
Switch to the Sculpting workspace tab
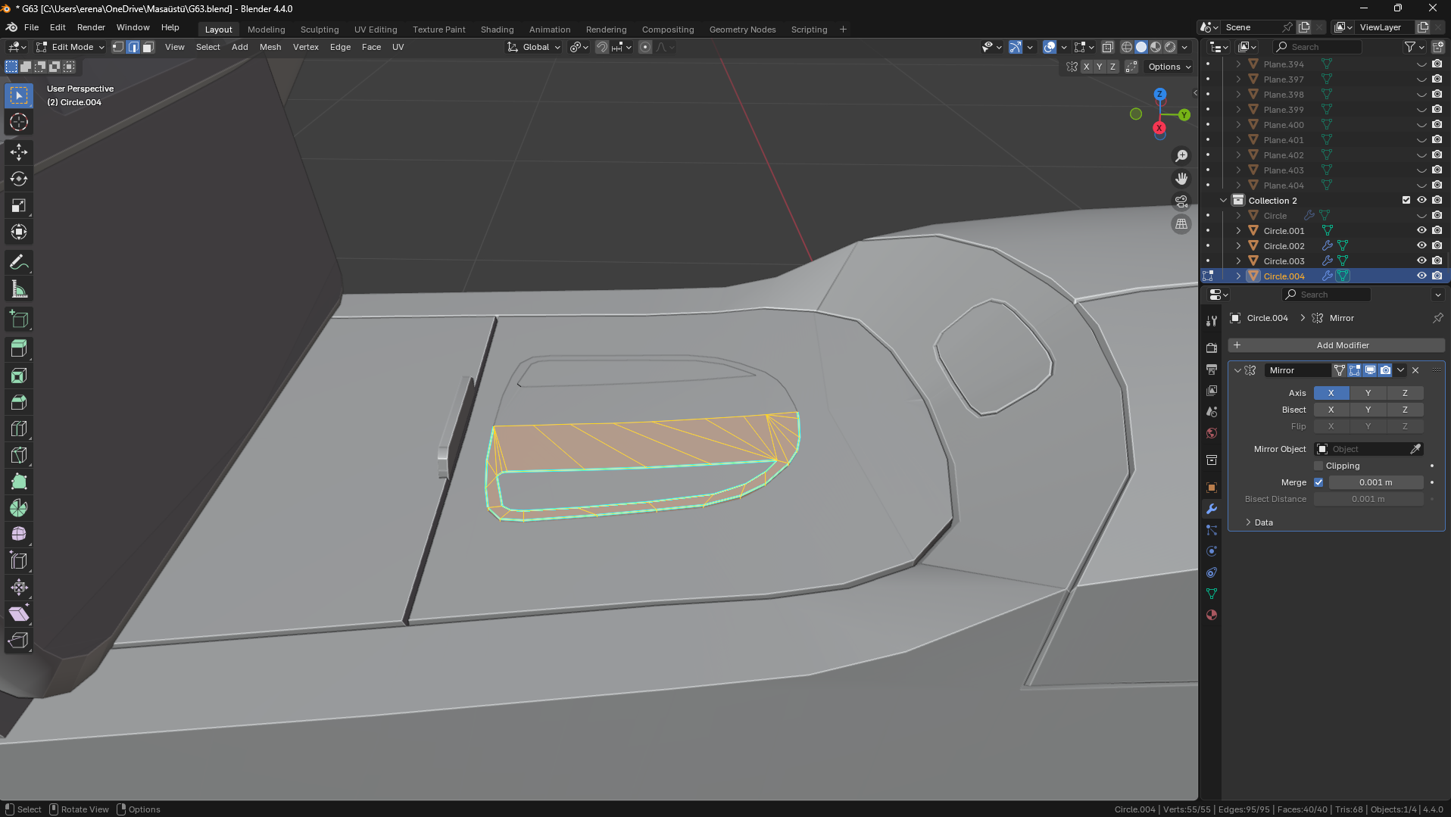(320, 30)
